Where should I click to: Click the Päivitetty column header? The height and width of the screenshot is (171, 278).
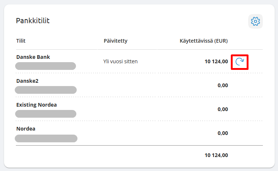point(115,41)
